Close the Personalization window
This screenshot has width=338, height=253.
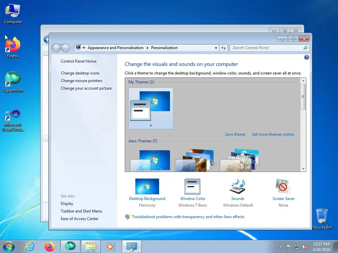(x=304, y=39)
